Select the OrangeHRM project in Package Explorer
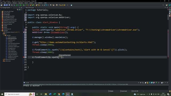The height and width of the screenshot is (96, 171). coord(7,14)
